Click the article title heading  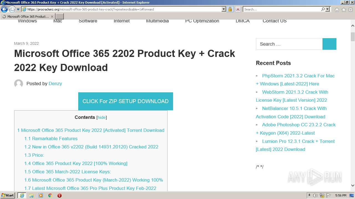point(125,60)
